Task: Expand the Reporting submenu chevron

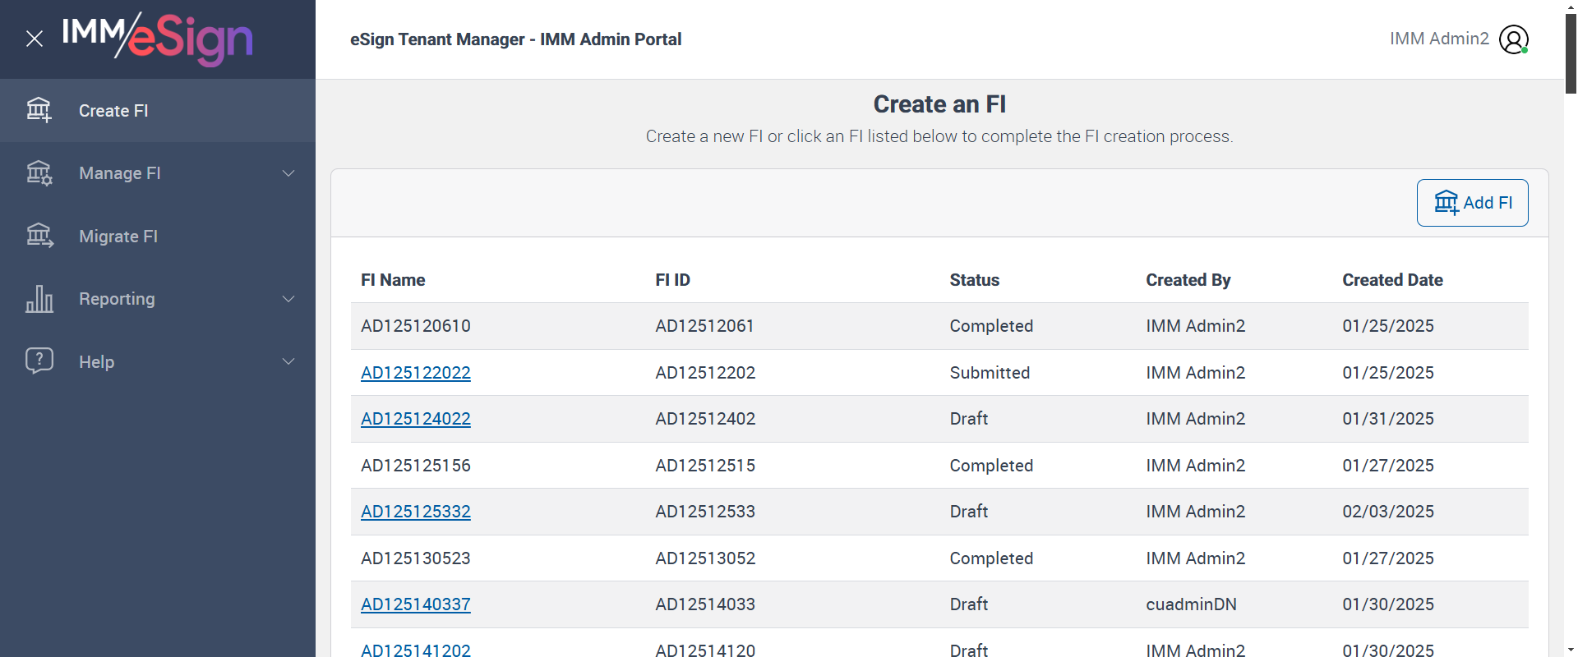Action: (288, 299)
